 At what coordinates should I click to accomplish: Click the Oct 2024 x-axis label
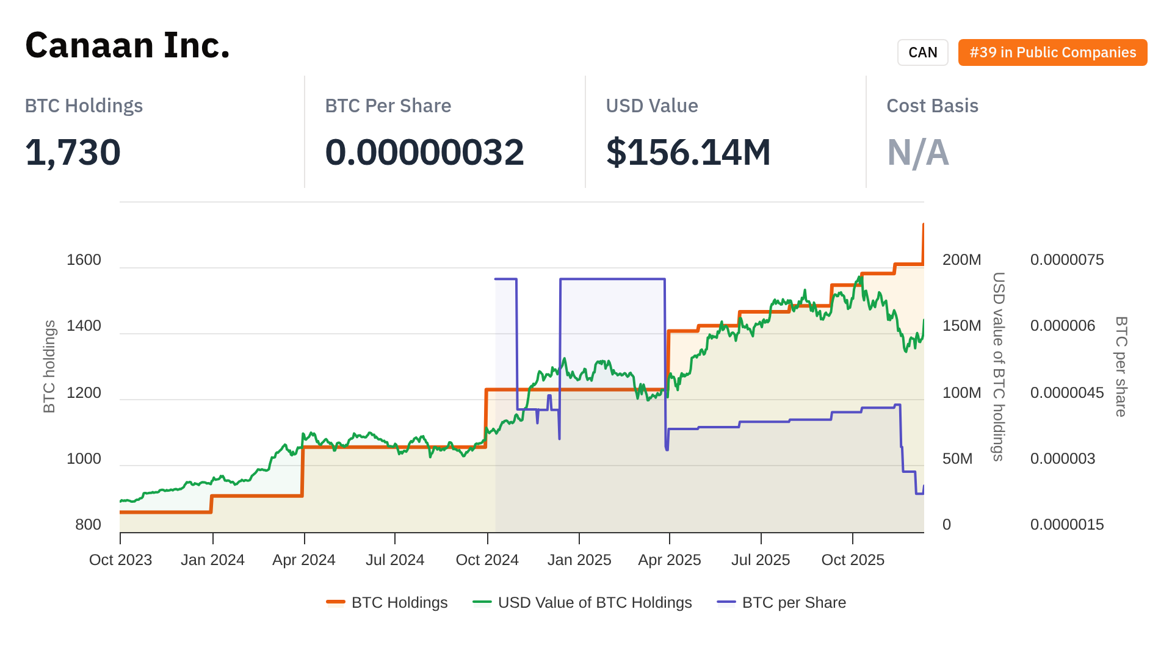coord(487,560)
